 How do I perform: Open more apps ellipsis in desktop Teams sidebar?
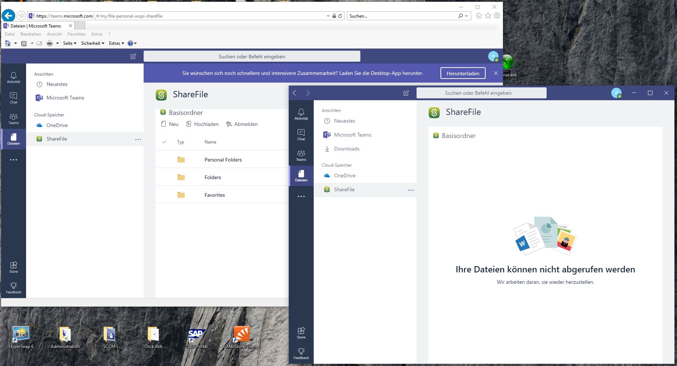tap(301, 196)
